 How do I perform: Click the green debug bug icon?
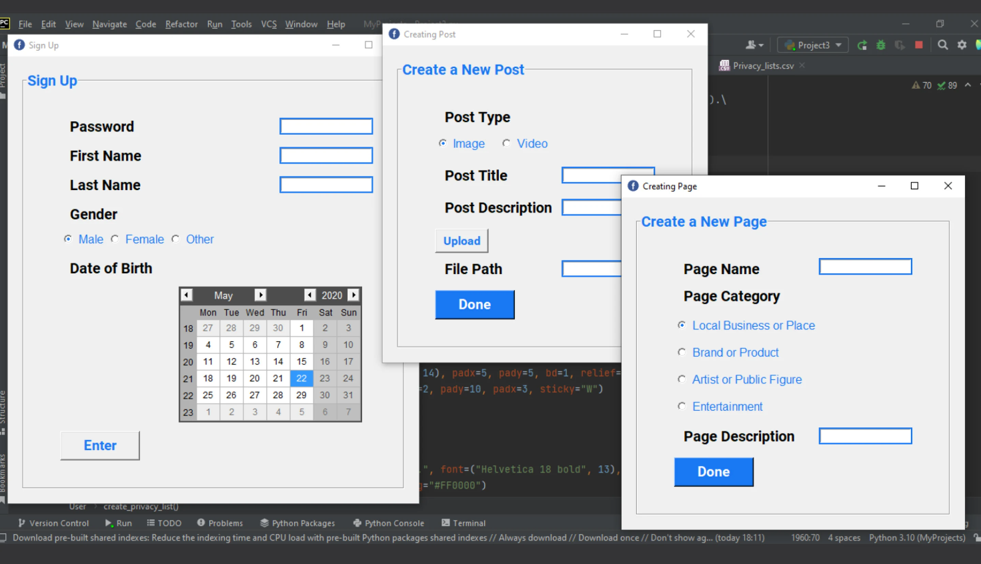[881, 45]
